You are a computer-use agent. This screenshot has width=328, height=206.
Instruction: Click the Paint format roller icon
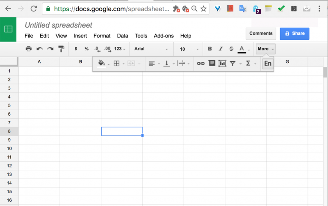click(61, 49)
